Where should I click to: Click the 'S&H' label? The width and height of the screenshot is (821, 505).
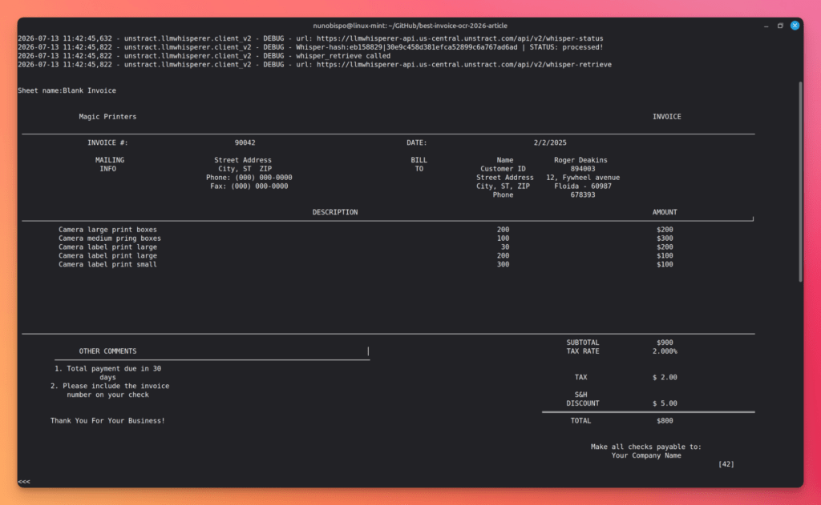580,395
